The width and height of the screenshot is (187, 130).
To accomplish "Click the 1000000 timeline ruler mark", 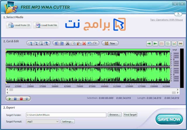I will (105, 86).
